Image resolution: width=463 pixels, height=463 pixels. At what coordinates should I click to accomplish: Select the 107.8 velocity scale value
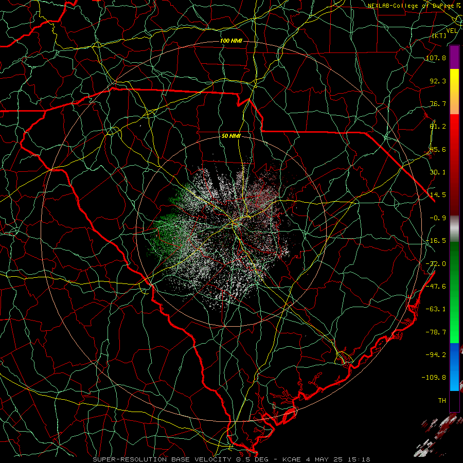point(436,58)
